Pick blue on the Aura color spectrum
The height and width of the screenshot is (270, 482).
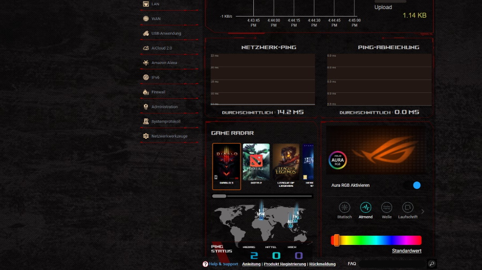391,240
